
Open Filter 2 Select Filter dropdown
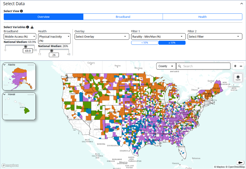(215, 37)
